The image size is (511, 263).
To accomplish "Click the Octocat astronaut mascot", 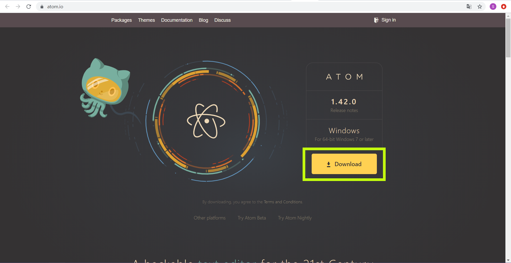I will (x=105, y=88).
